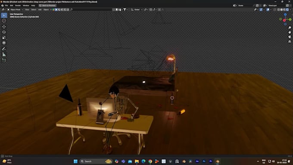Screen dimensions: 293x165
Task: Click the header search input field
Action: point(91,9)
